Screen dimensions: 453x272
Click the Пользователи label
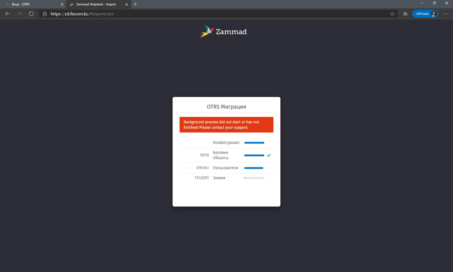pos(225,168)
